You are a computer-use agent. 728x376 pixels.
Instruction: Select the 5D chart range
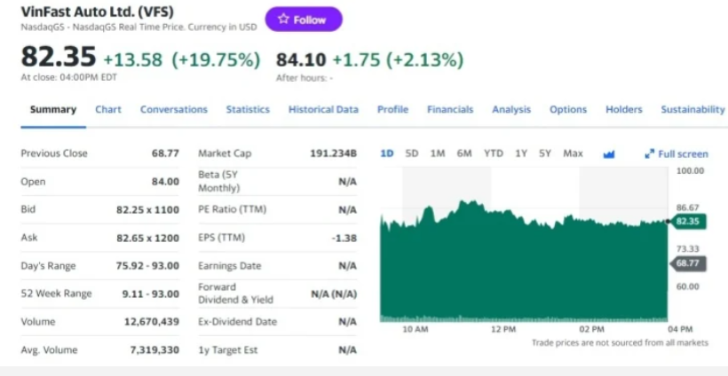click(x=412, y=153)
